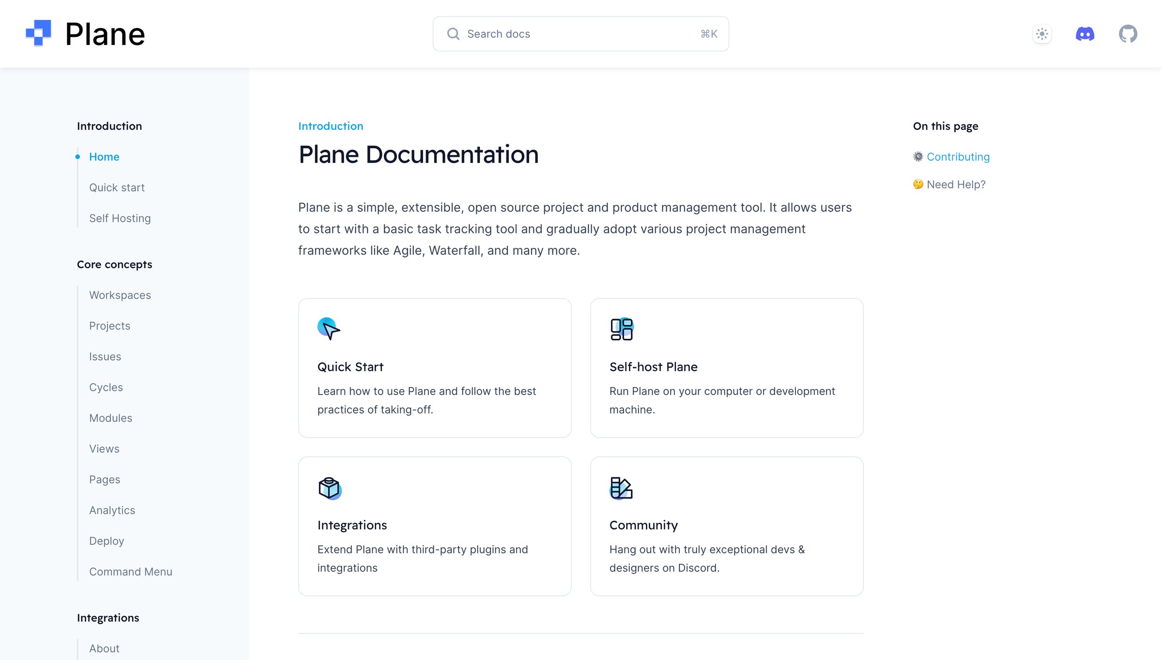Open Deploy in the sidebar
1162x660 pixels.
pos(107,541)
